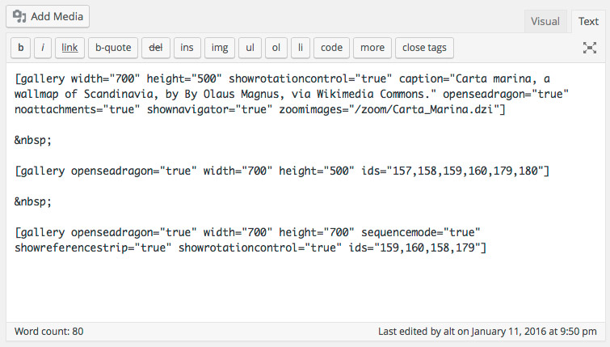Toggle the distraction-free fullscreen icon

[x=590, y=48]
